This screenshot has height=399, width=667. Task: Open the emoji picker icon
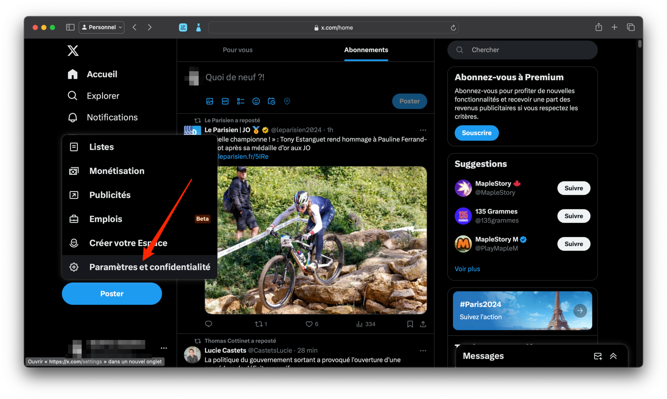(256, 101)
